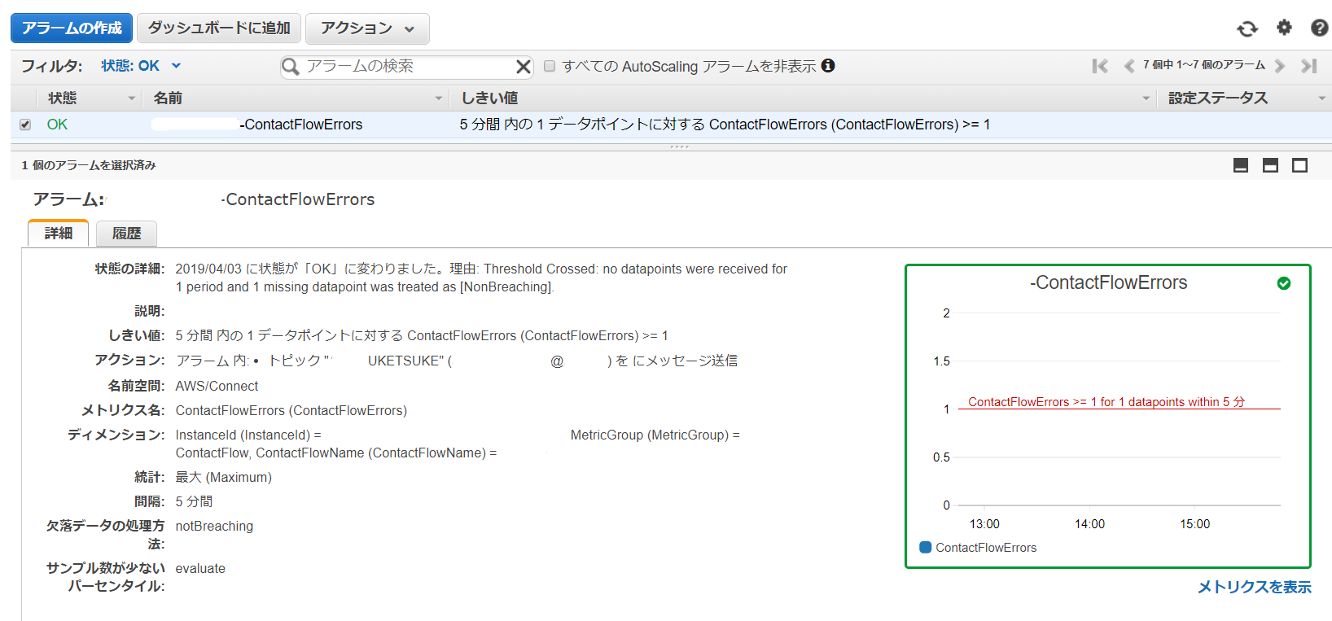The image size is (1332, 621).
Task: Click 1 個のアラームを選択済み text
Action: pyautogui.click(x=89, y=165)
